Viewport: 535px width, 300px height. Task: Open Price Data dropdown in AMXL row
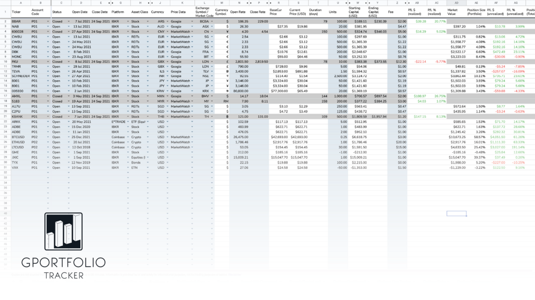pos(192,96)
